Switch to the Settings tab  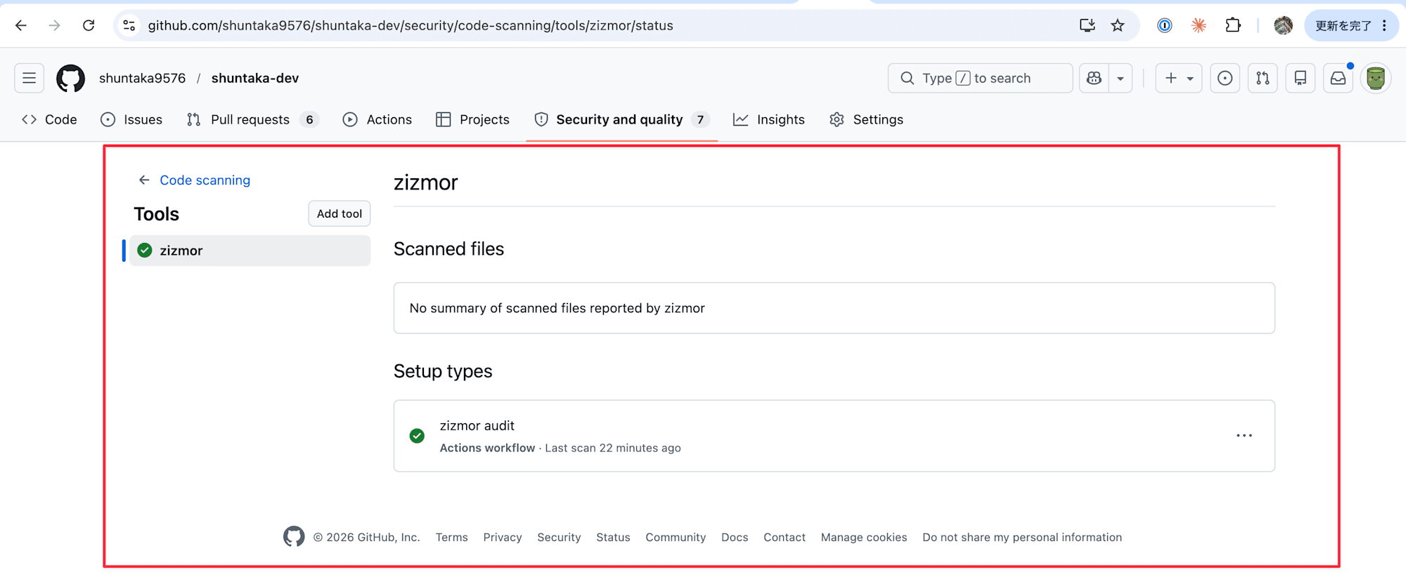866,119
